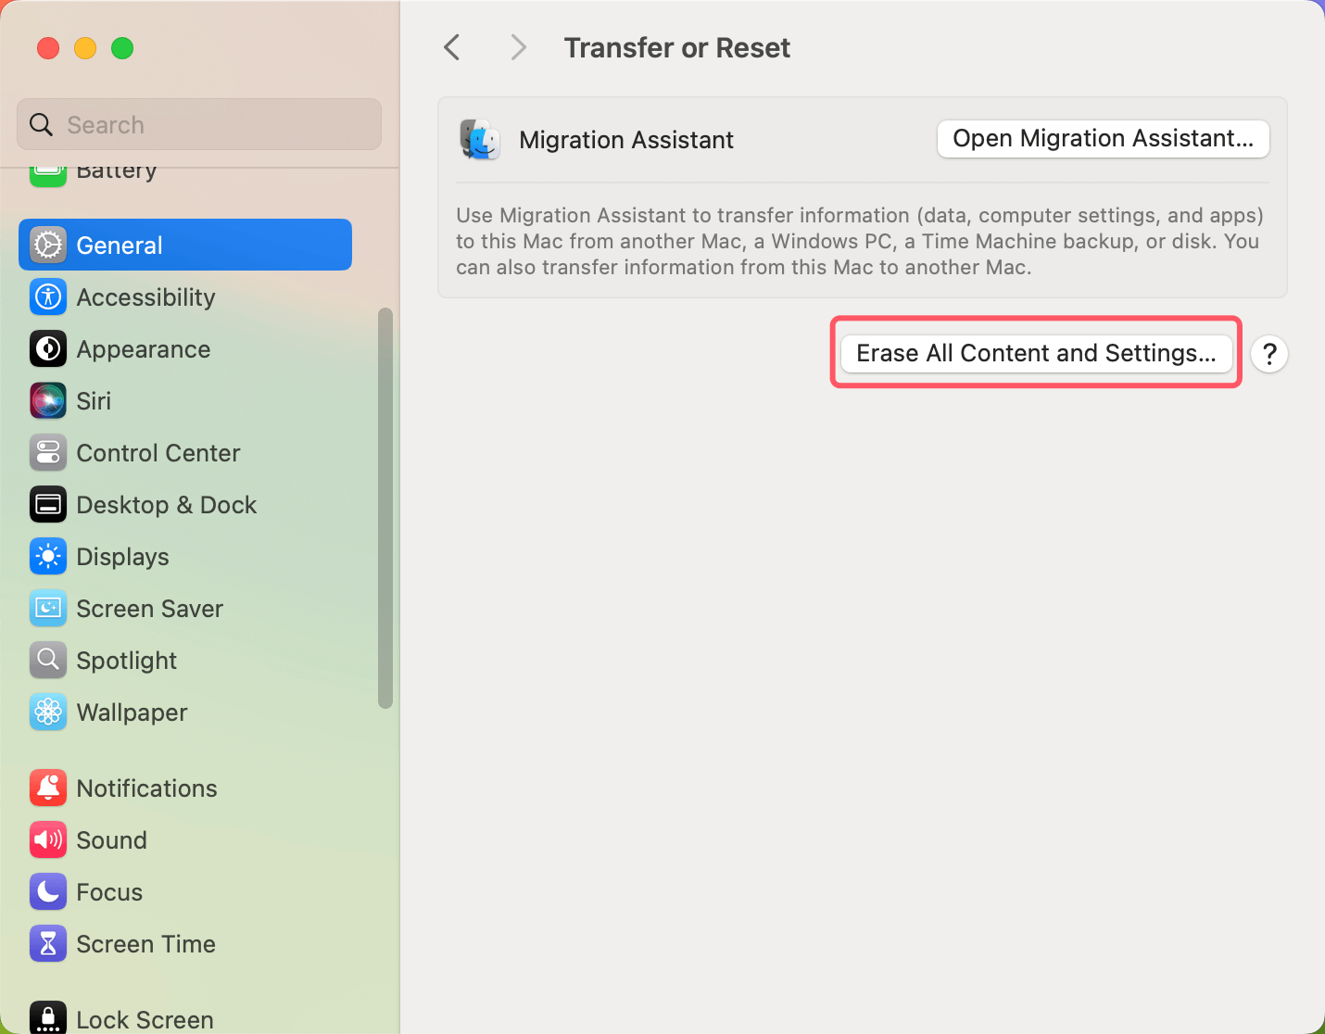This screenshot has width=1325, height=1034.
Task: Select the Notifications bell icon
Action: [48, 788]
